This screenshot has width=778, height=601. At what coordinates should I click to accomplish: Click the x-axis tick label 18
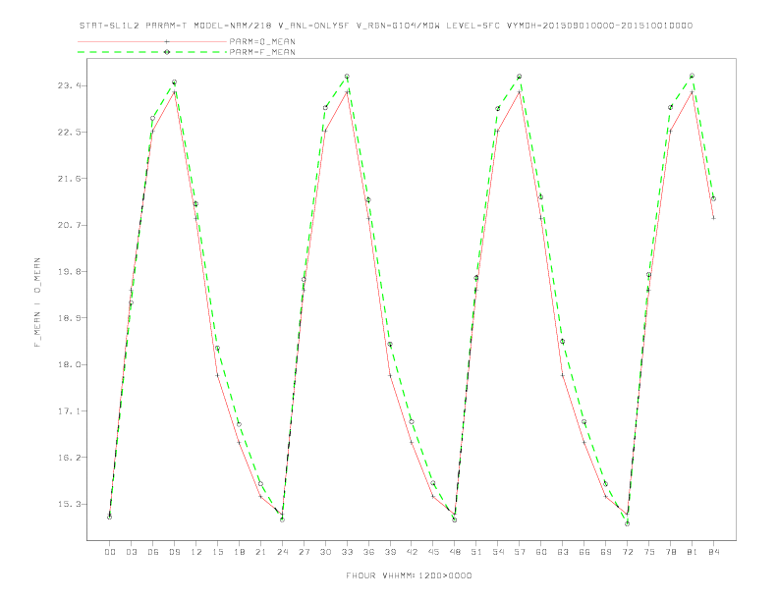tap(239, 552)
